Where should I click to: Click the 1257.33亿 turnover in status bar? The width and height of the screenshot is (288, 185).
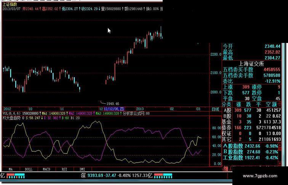point(143,176)
